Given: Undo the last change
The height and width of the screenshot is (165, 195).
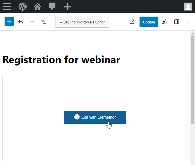Looking at the screenshot, I should (x=21, y=22).
